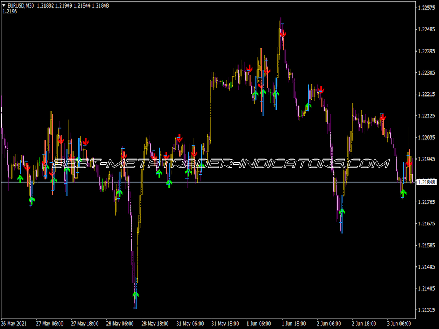This screenshot has width=439, height=329.
Task: Click the green buy arrow after 1 Jun 18:00
Action: 308,106
